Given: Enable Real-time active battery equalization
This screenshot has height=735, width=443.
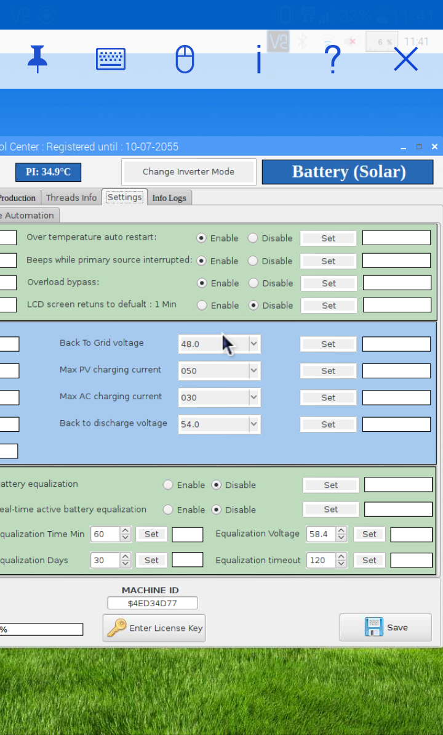Looking at the screenshot, I should [x=168, y=510].
